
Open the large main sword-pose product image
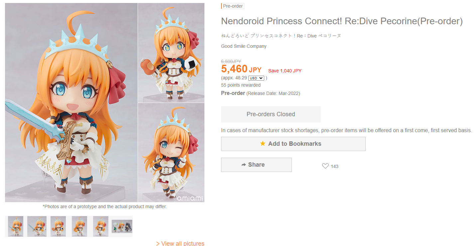coord(71,102)
